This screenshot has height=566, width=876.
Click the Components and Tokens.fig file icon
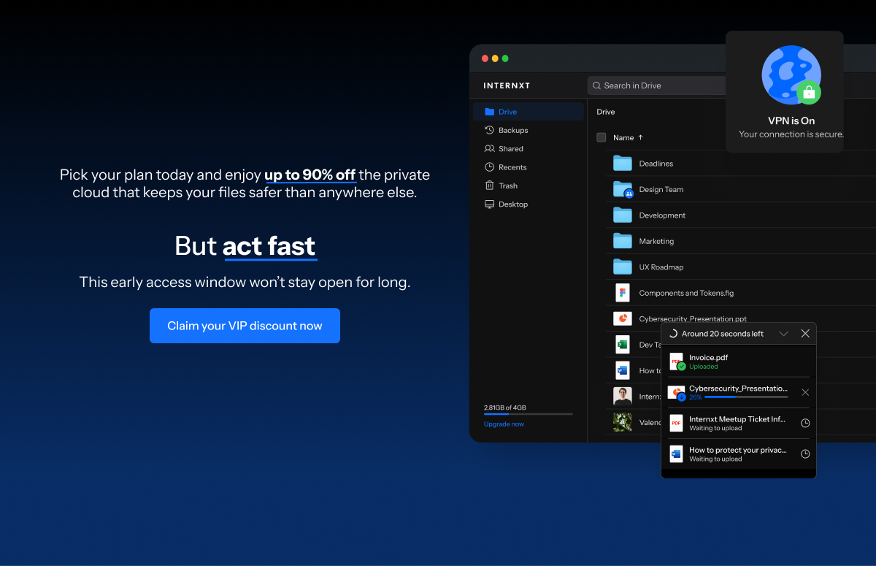click(x=622, y=293)
